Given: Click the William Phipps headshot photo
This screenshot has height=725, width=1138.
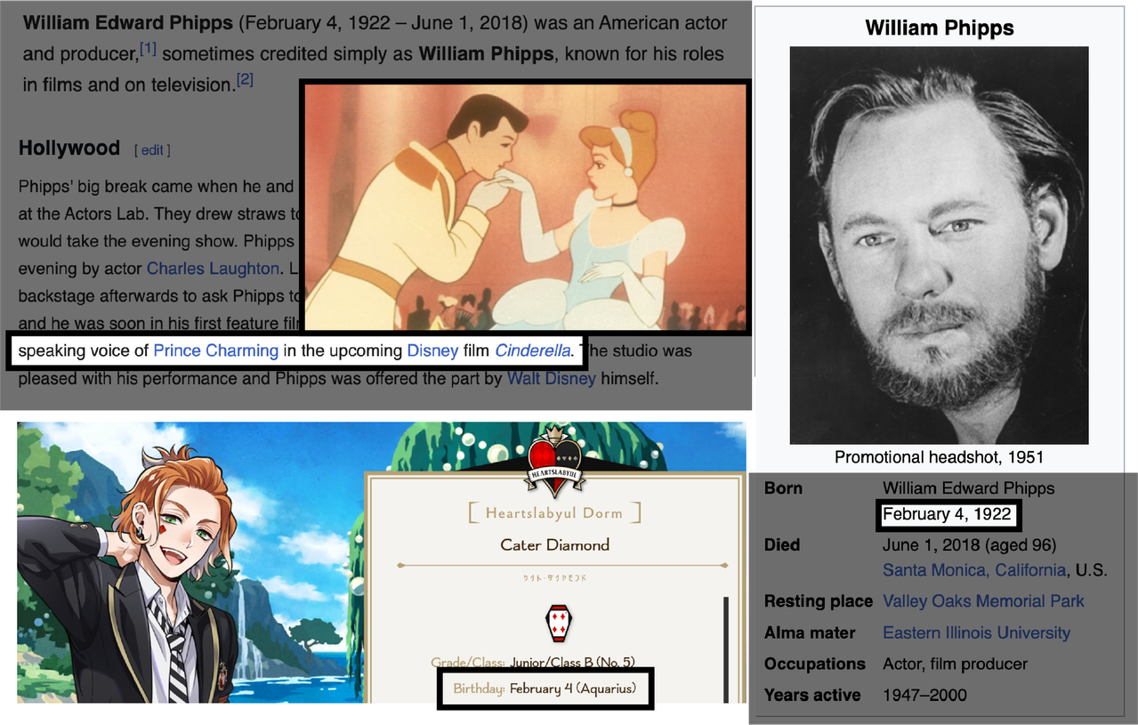Looking at the screenshot, I should (939, 246).
